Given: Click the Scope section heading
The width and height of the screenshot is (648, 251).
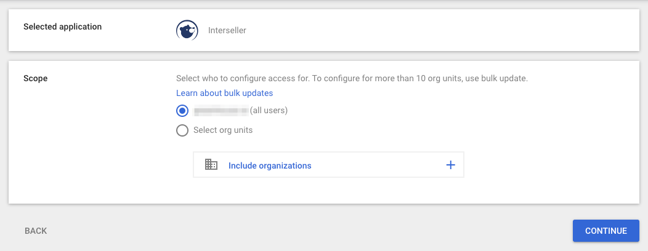Looking at the screenshot, I should (x=36, y=78).
